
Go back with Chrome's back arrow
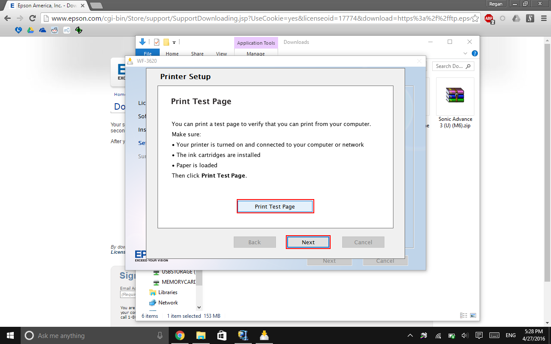(7, 18)
